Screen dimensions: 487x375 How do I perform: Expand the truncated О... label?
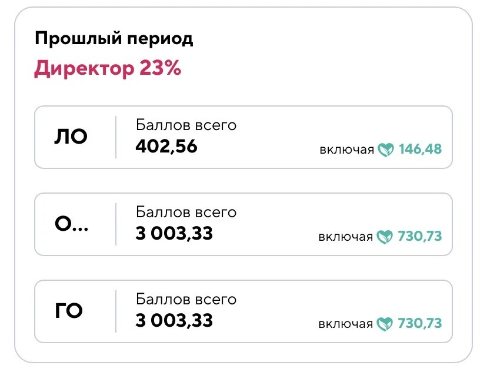[x=71, y=224]
